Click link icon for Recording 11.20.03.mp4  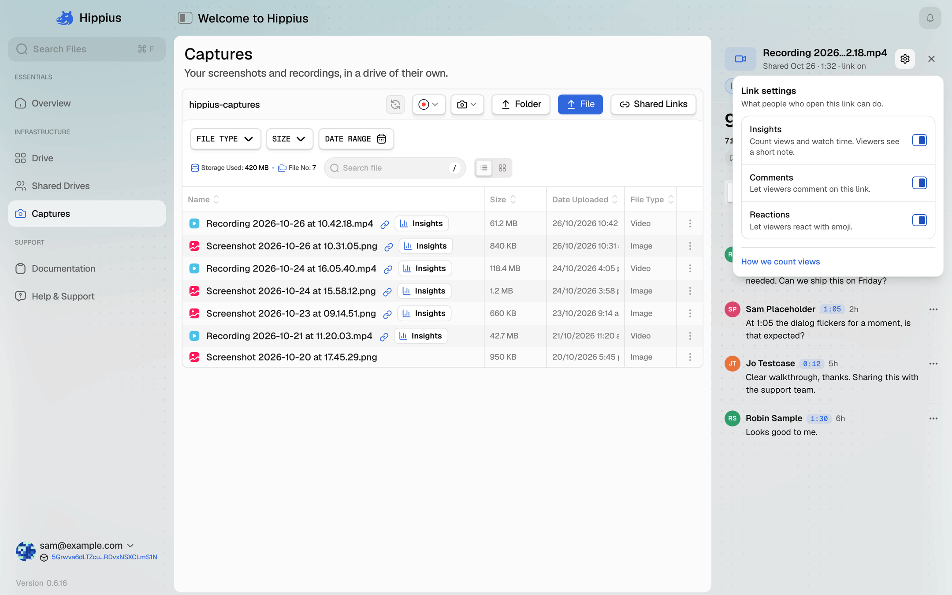pos(384,337)
